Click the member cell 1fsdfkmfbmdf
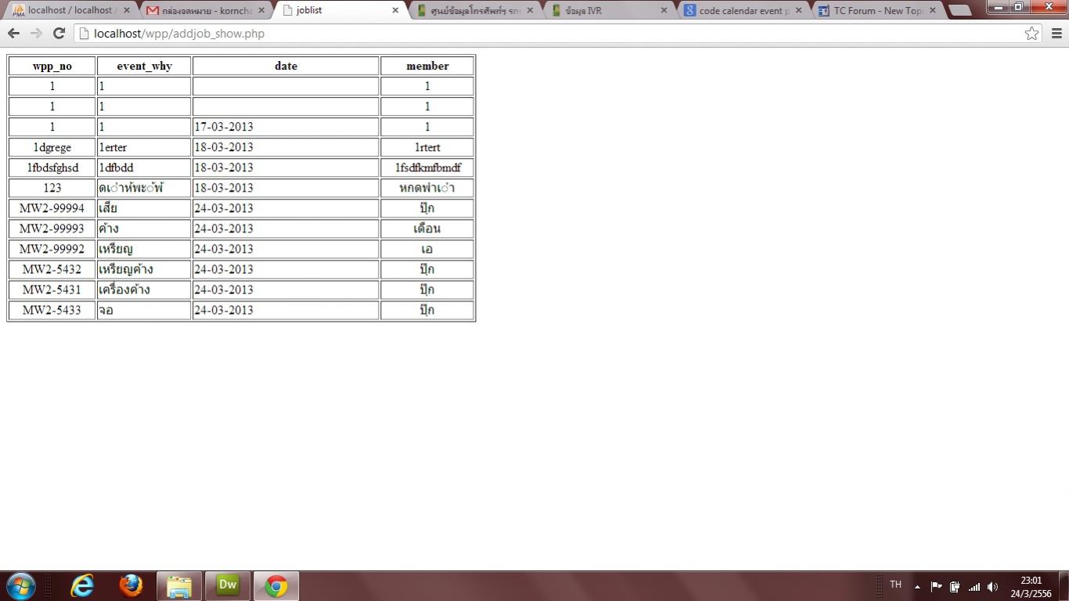 coord(427,167)
